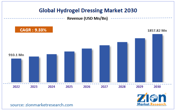The width and height of the screenshot is (176, 111).
Task: Select the 2028 bar in the chart
Action: [x=122, y=62]
